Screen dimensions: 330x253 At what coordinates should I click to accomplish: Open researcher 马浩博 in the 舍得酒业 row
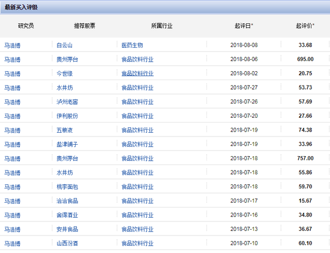[x=13, y=215]
